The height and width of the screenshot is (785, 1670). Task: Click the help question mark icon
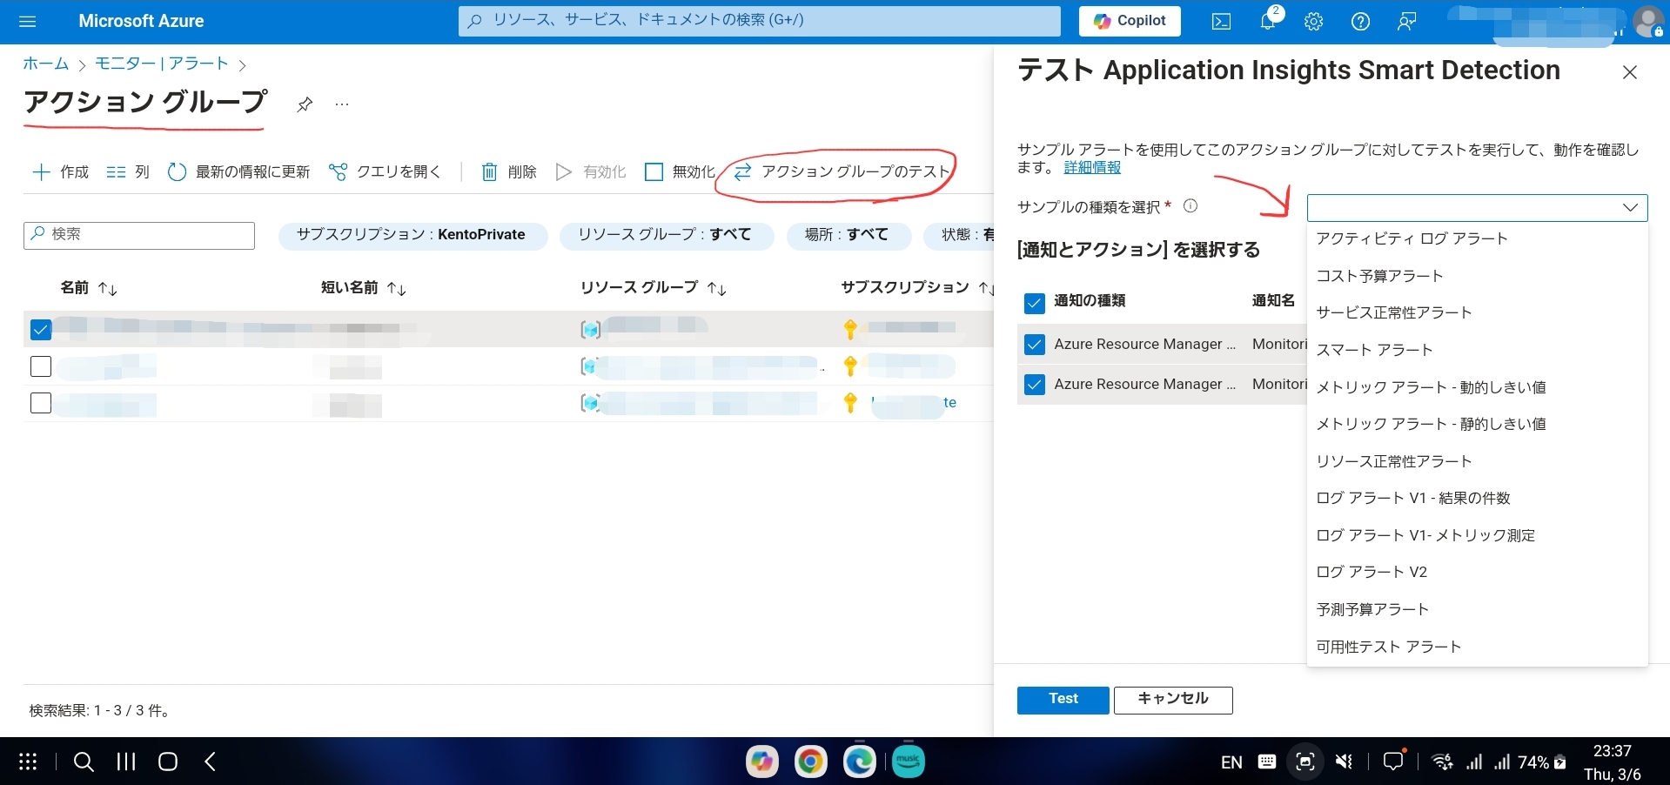point(1360,22)
